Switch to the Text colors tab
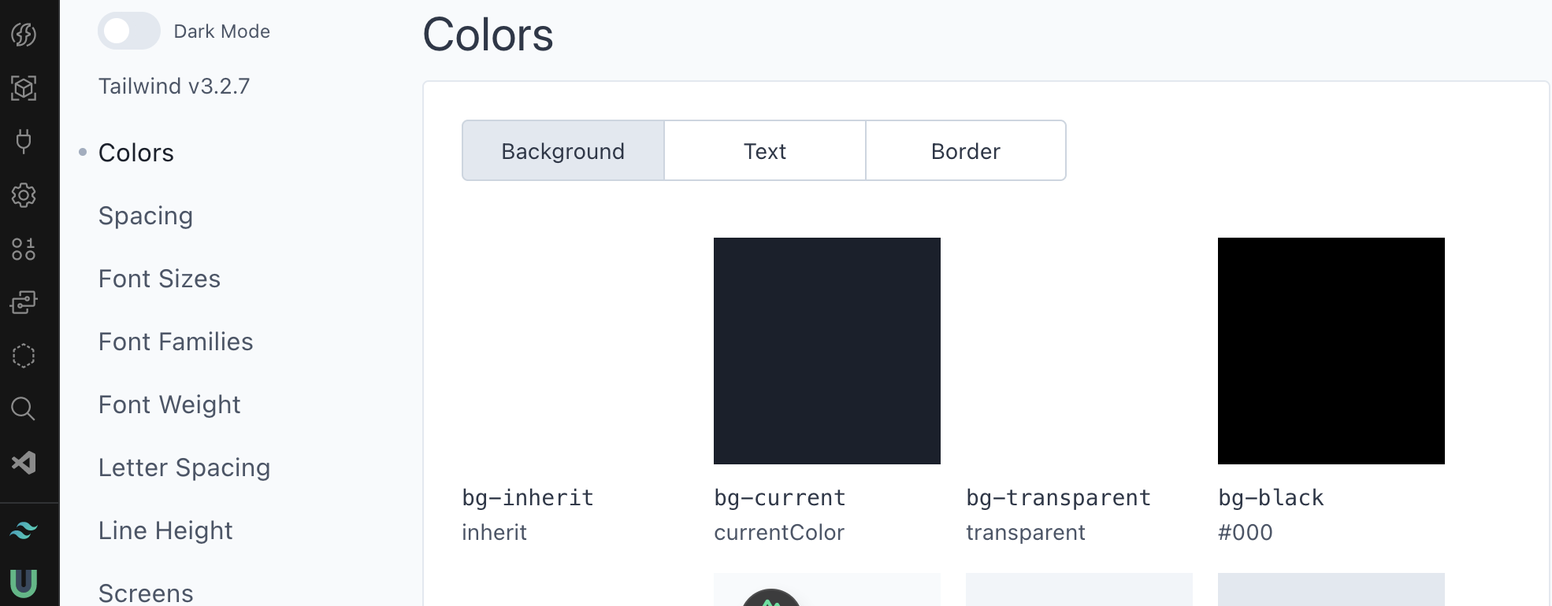The image size is (1552, 606). click(764, 151)
